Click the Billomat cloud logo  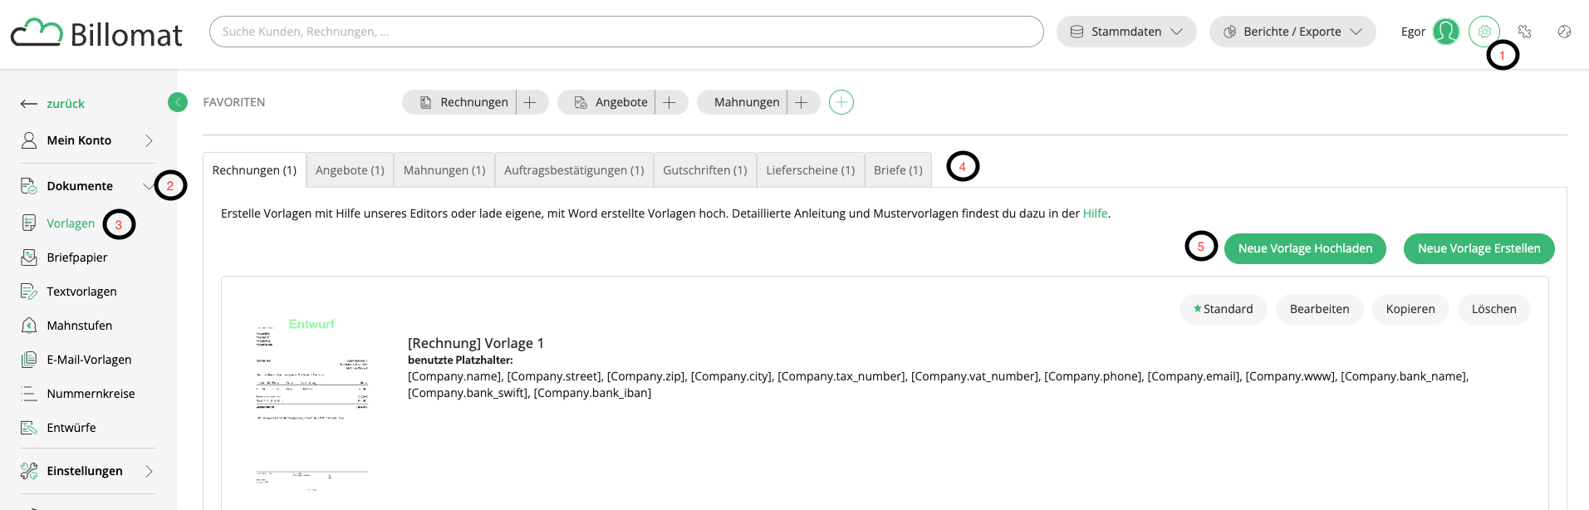coord(96,33)
